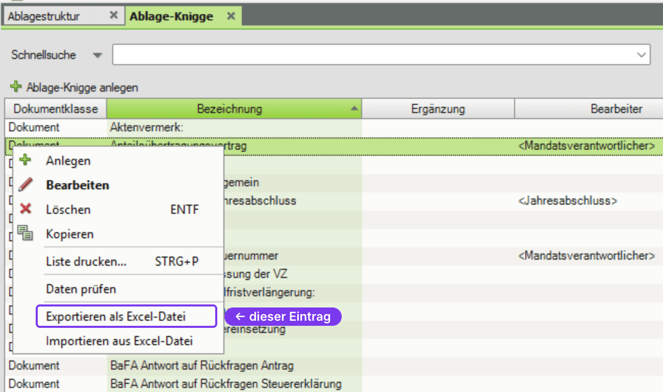Sort by the Bezeichnung column header
The width and height of the screenshot is (663, 392).
tap(234, 109)
